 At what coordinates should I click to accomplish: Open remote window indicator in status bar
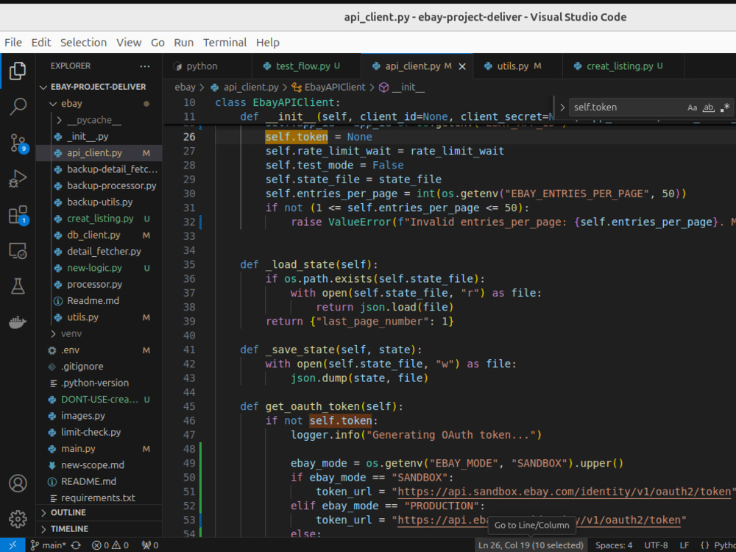(x=13, y=545)
